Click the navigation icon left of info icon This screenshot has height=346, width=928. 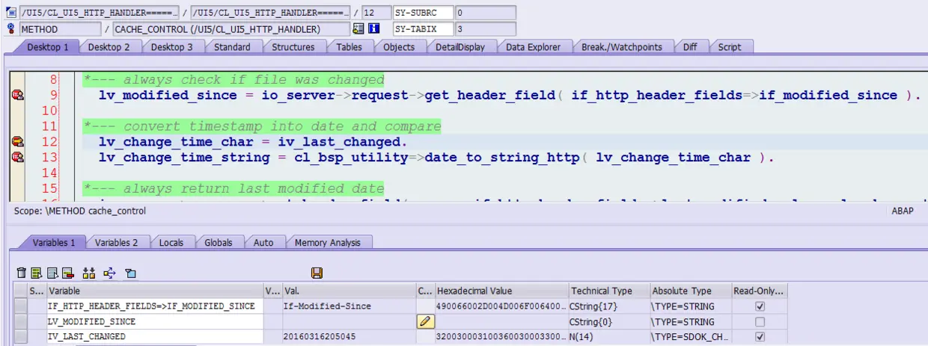click(358, 28)
